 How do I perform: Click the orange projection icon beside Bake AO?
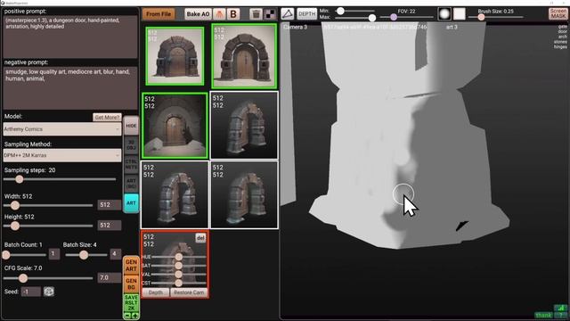click(x=219, y=14)
